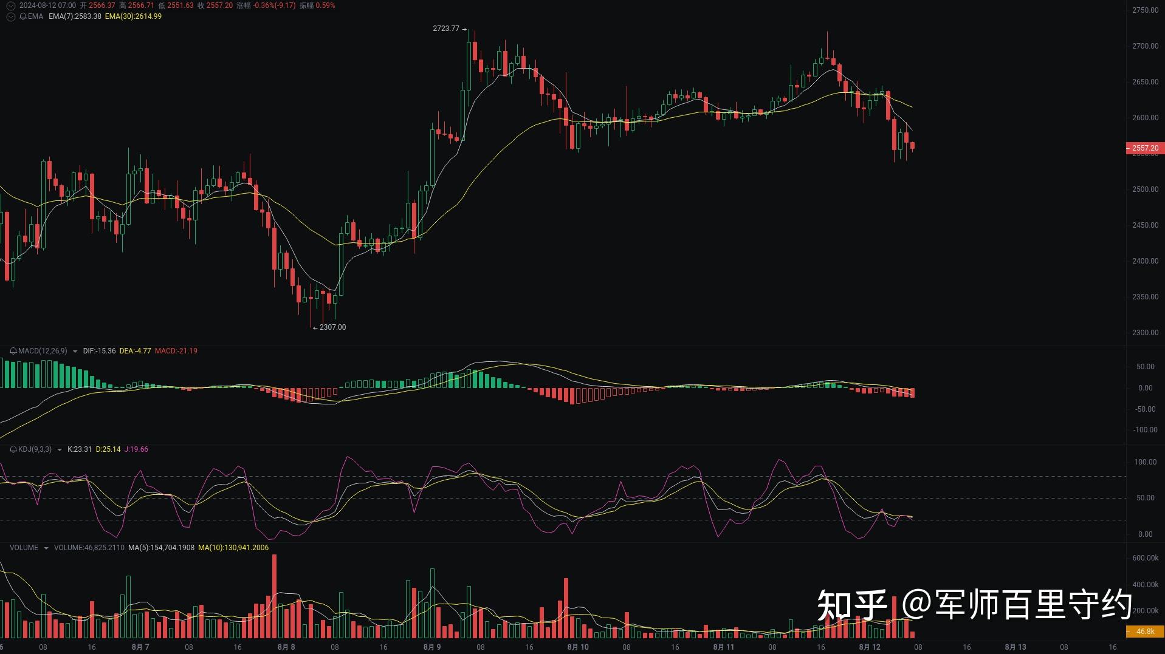Click the D:25.14 reading
This screenshot has width=1165, height=654.
(108, 449)
